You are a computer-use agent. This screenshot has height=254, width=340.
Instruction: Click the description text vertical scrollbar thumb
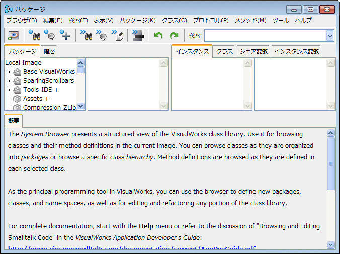click(330, 164)
